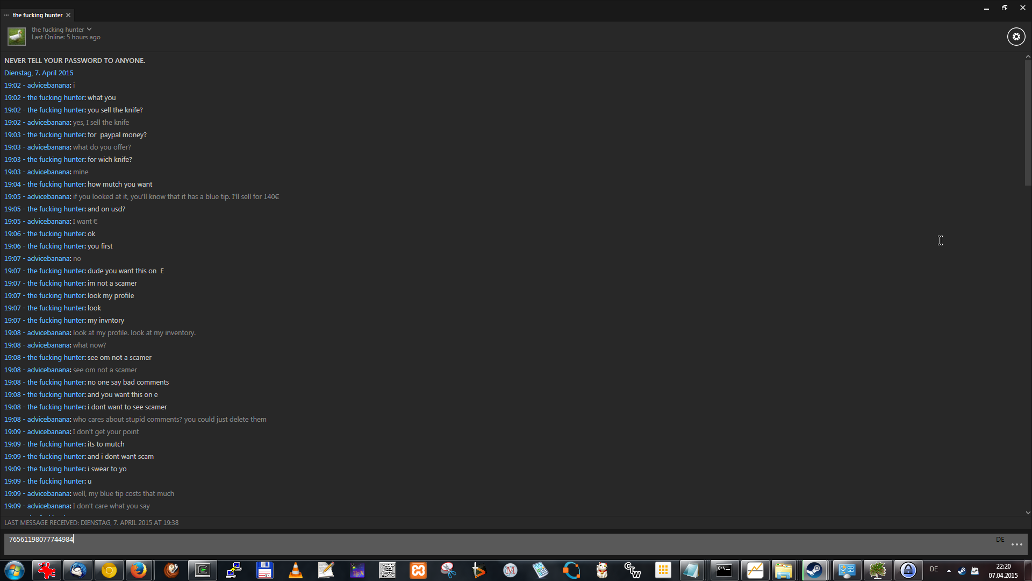Open Steam icon in the taskbar
The image size is (1032, 581).
pos(814,570)
